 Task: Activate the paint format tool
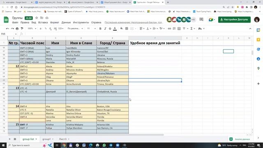(x=22, y=29)
